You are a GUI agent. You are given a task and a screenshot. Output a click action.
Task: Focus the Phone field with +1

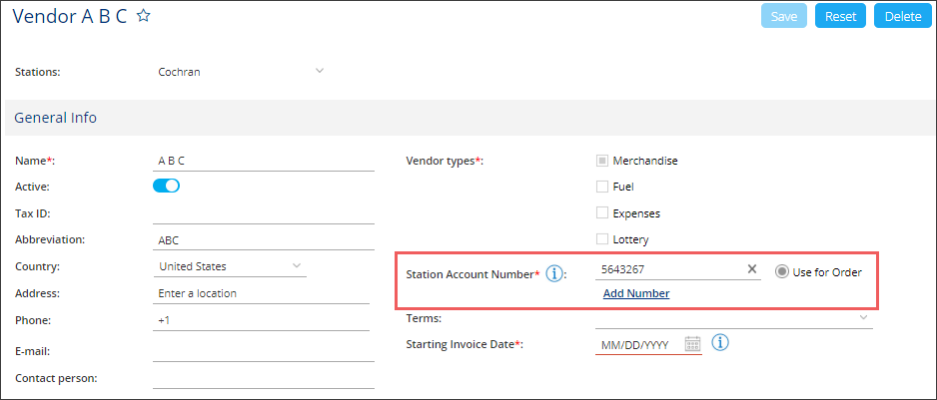click(x=261, y=320)
